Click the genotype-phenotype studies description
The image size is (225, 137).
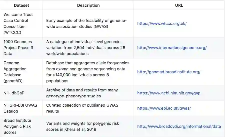coord(82,93)
